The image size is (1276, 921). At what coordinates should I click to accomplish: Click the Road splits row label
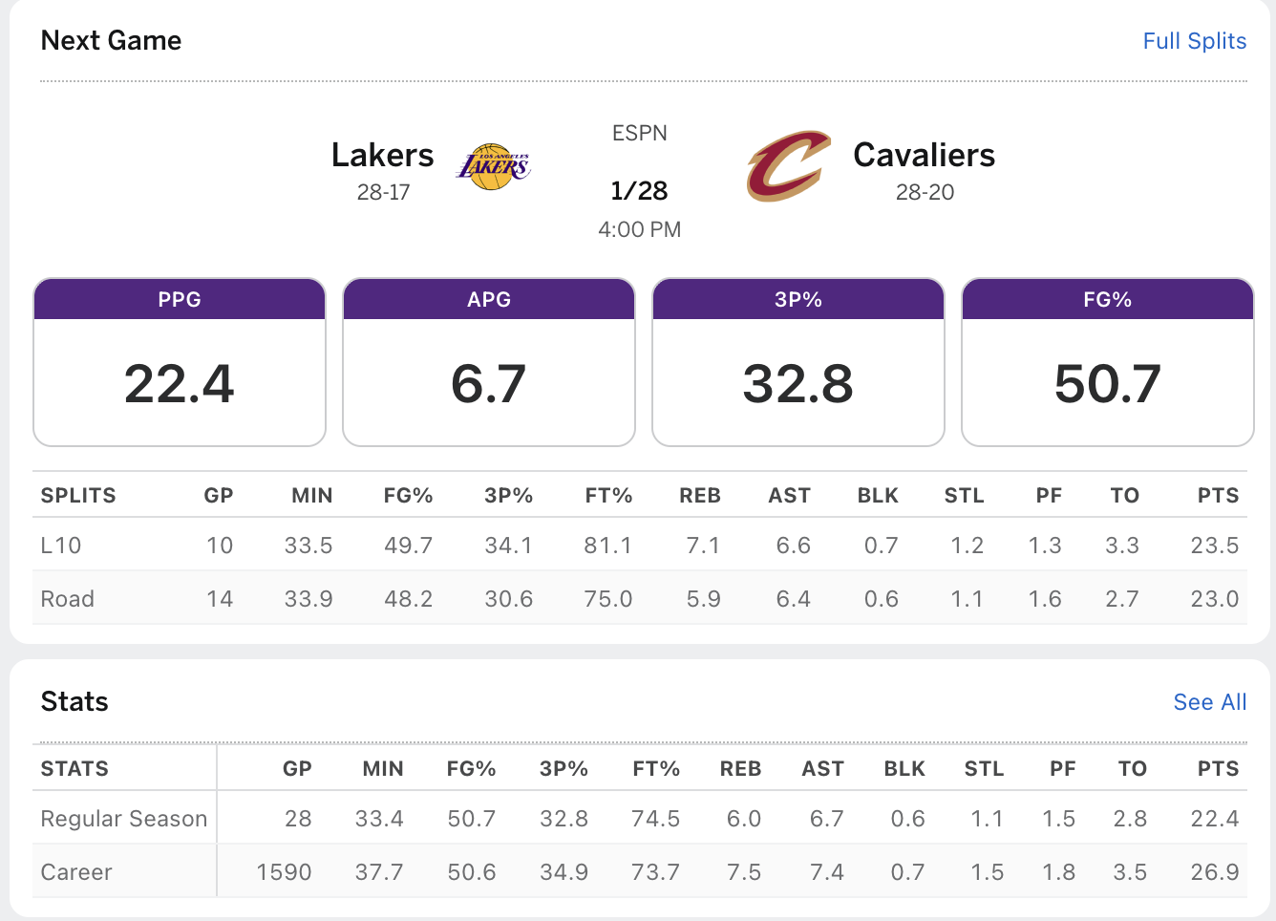(68, 599)
